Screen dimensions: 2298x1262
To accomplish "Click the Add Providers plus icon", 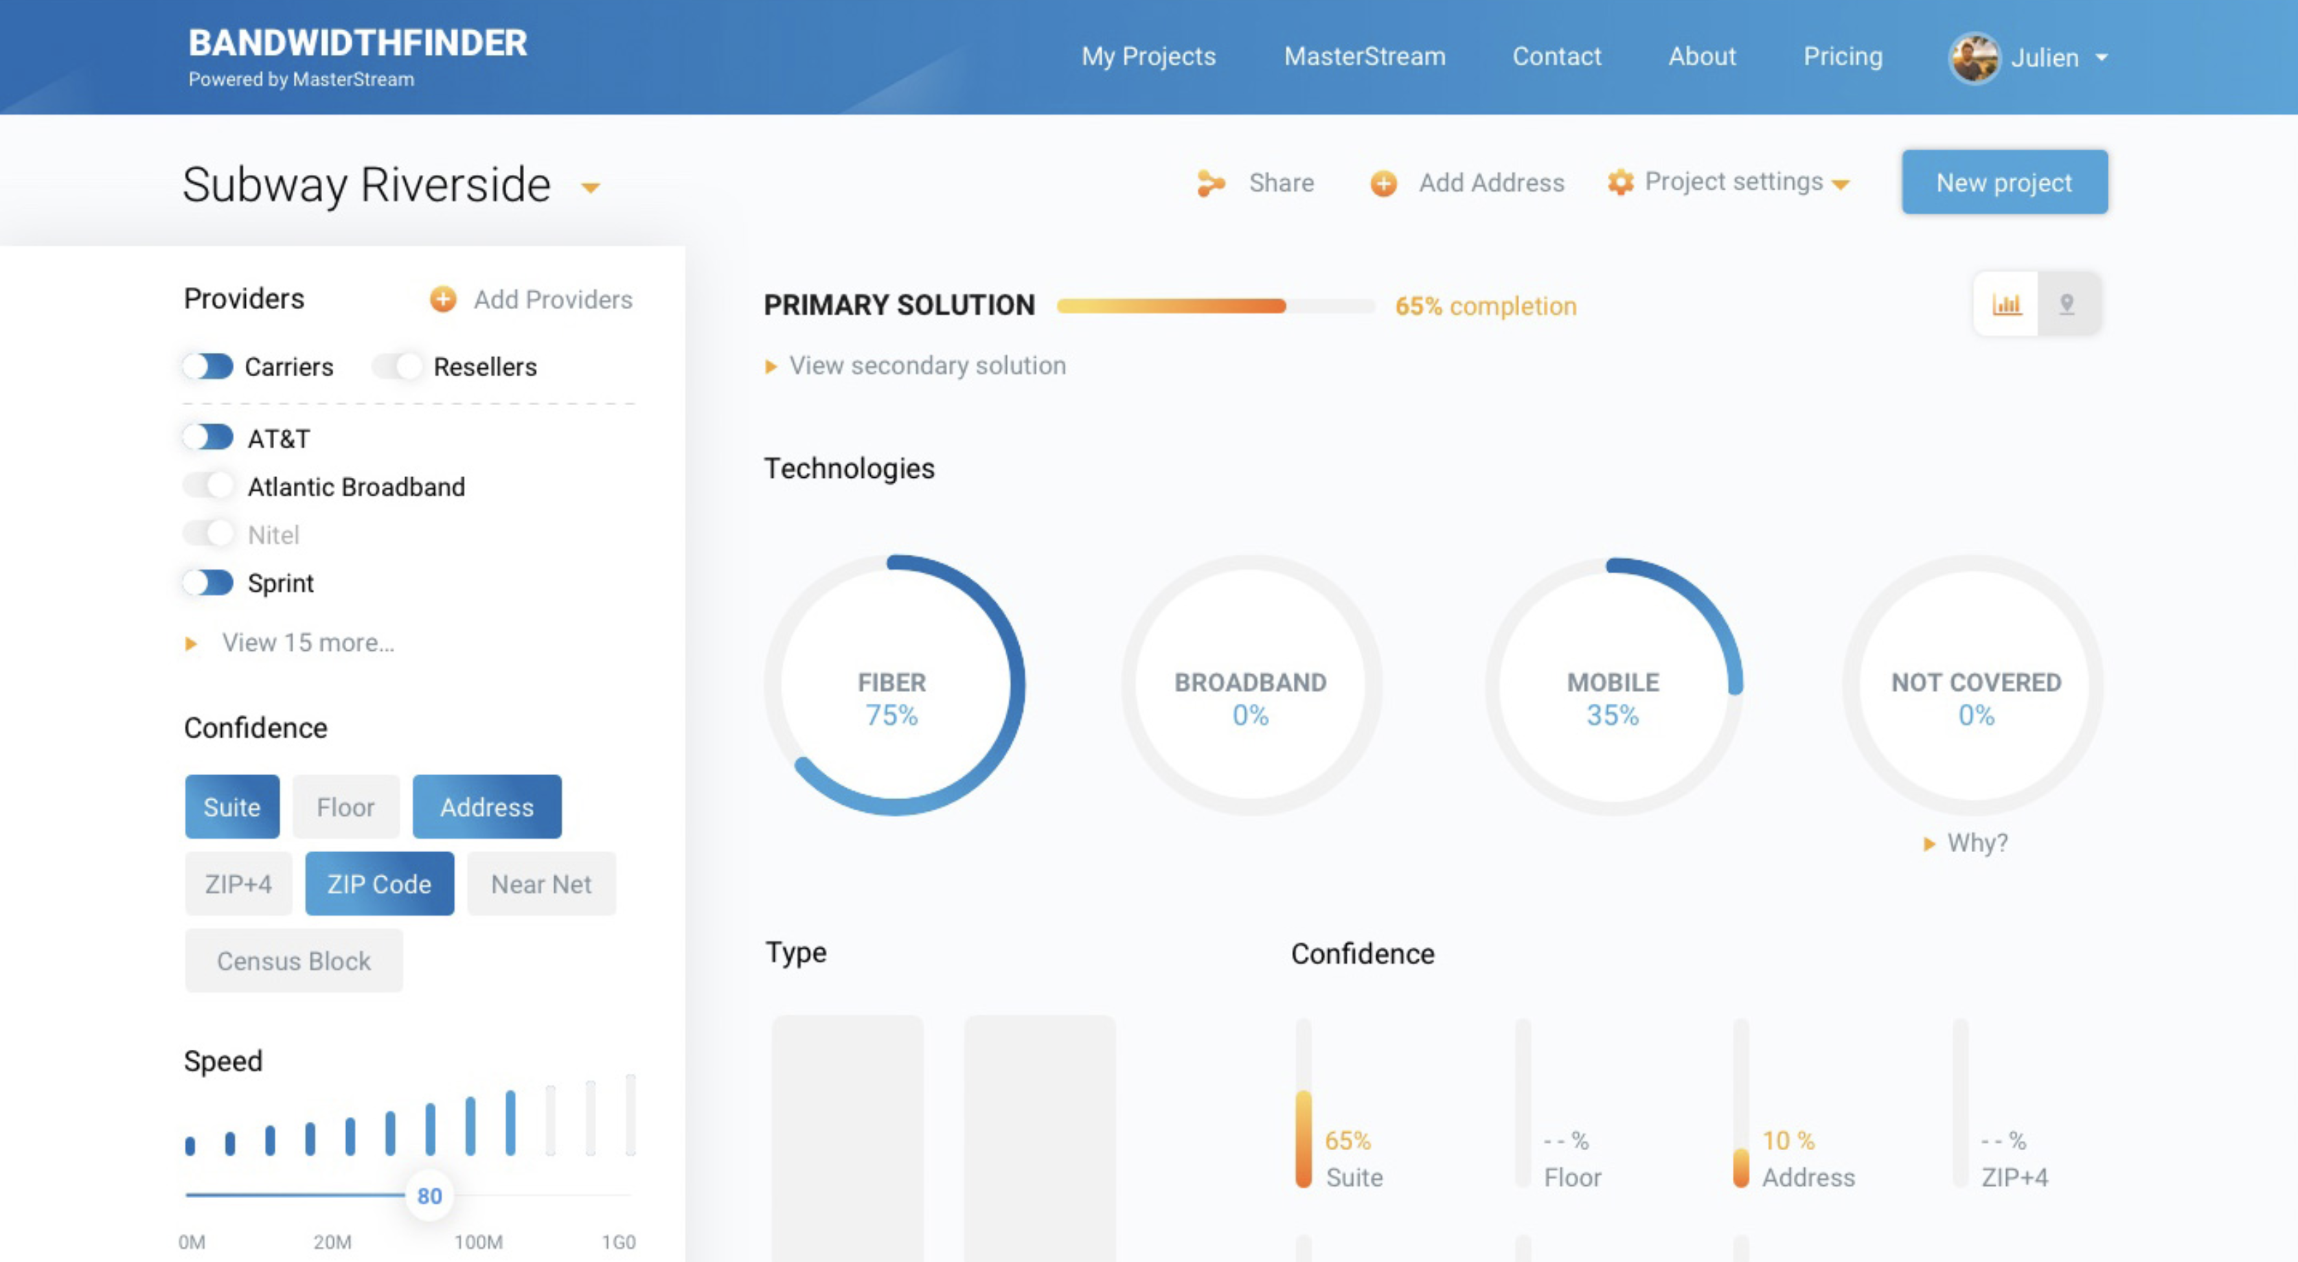I will coord(442,299).
